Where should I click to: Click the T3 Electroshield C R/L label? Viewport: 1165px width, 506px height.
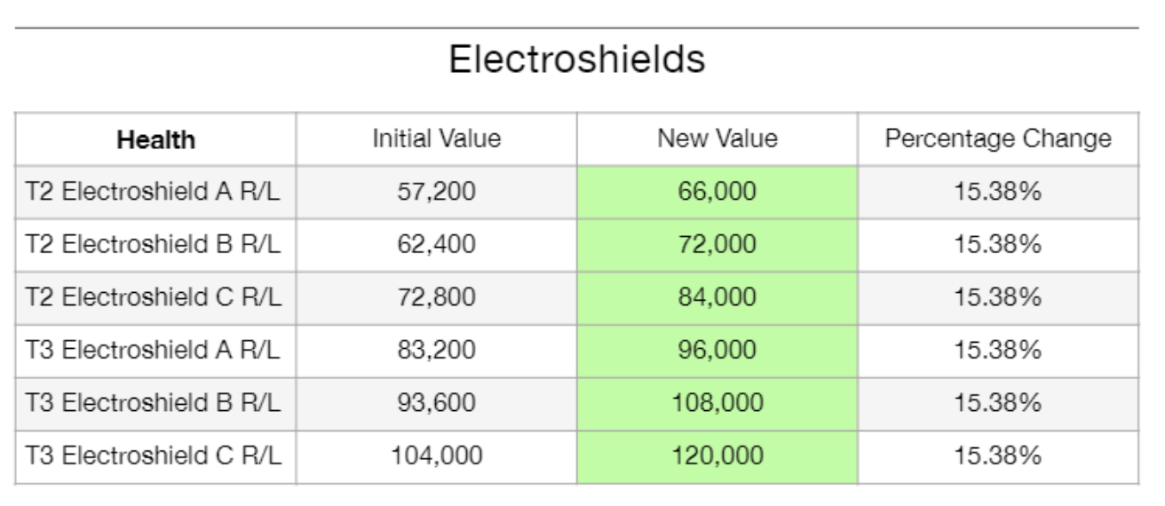click(x=155, y=456)
